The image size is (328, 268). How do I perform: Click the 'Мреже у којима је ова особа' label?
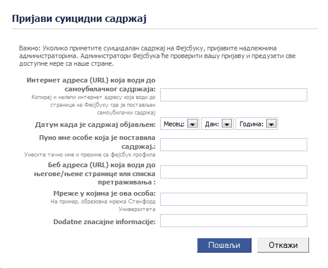point(104,193)
